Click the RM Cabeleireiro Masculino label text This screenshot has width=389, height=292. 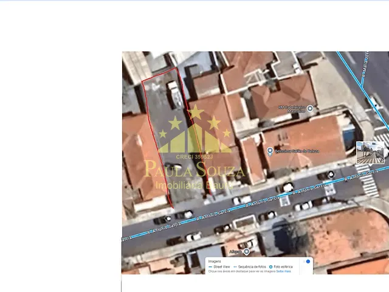(292, 109)
